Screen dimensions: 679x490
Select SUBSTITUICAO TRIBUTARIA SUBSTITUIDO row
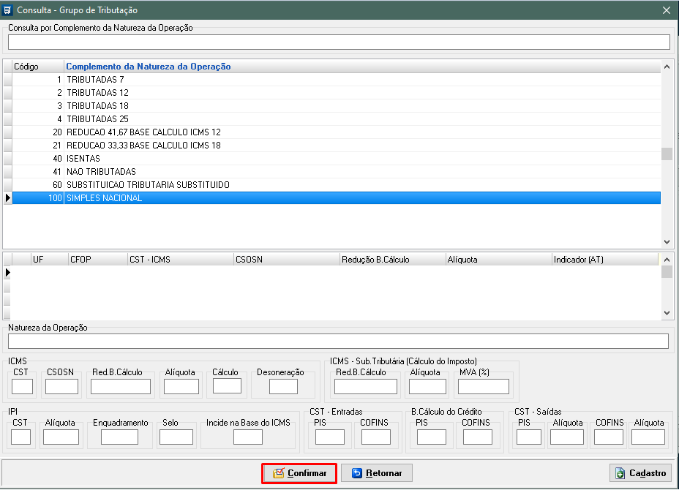(148, 185)
